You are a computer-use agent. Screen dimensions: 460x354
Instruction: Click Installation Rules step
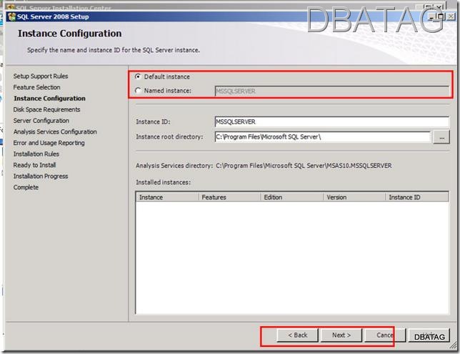pyautogui.click(x=36, y=154)
